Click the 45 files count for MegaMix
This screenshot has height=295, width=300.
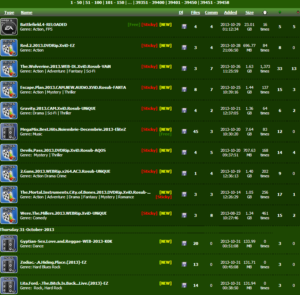coord(195,132)
